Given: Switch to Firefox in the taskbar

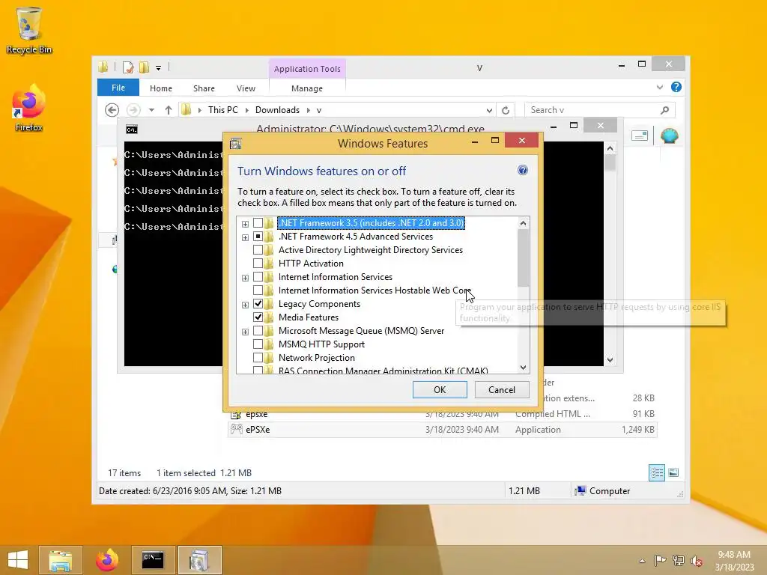Looking at the screenshot, I should [107, 560].
